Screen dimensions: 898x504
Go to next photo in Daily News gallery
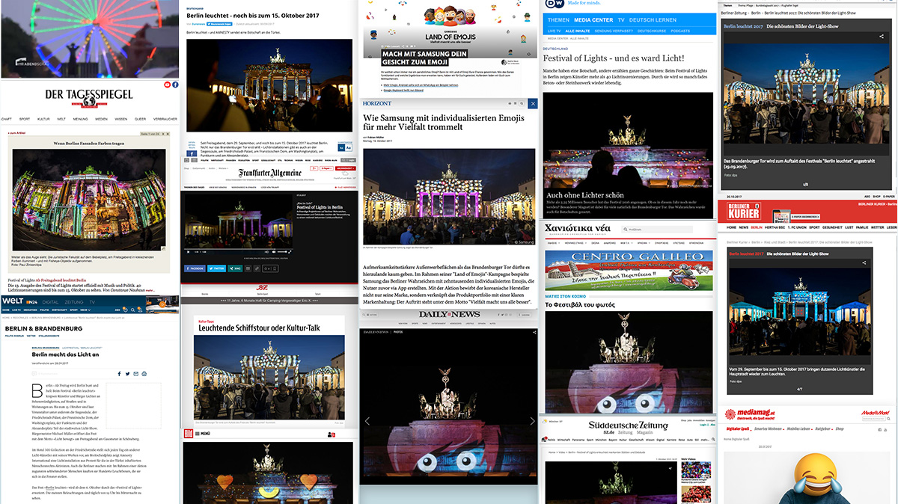pos(532,421)
